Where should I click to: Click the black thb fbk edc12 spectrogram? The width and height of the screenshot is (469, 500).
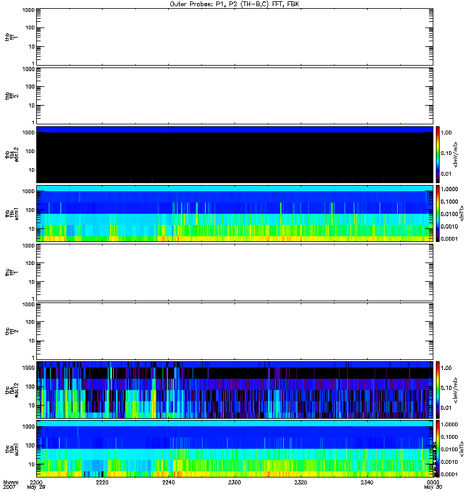(x=234, y=154)
